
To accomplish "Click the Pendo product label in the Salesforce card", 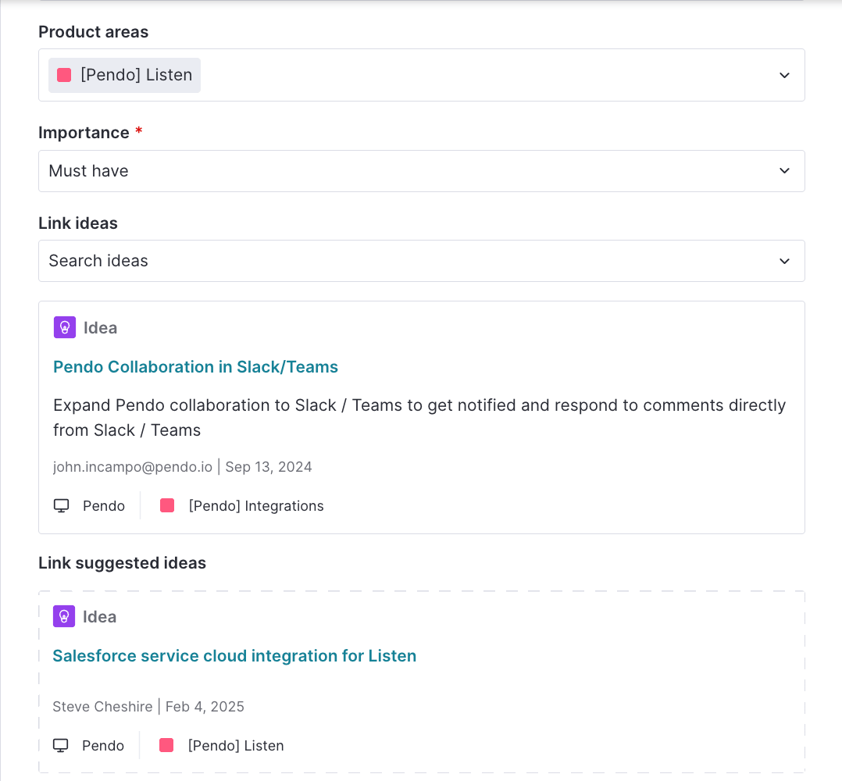I will (x=103, y=746).
